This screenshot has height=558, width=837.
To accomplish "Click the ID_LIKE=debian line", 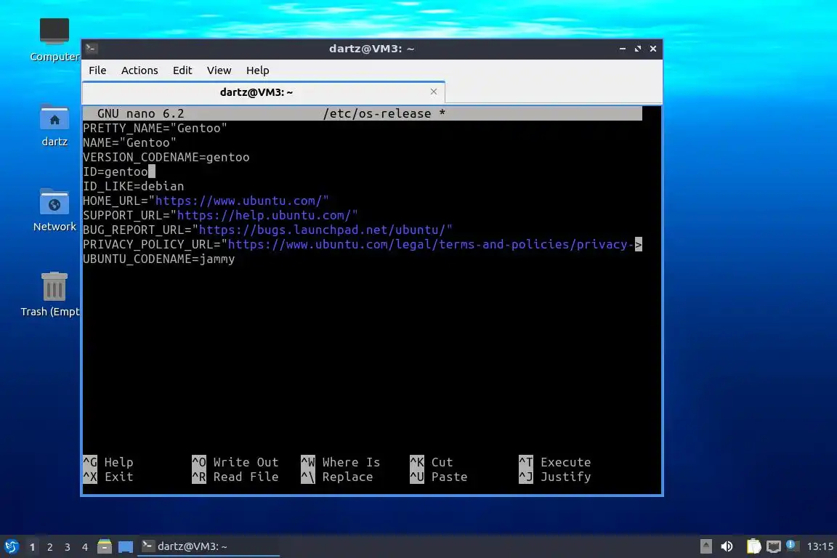I will [x=134, y=186].
